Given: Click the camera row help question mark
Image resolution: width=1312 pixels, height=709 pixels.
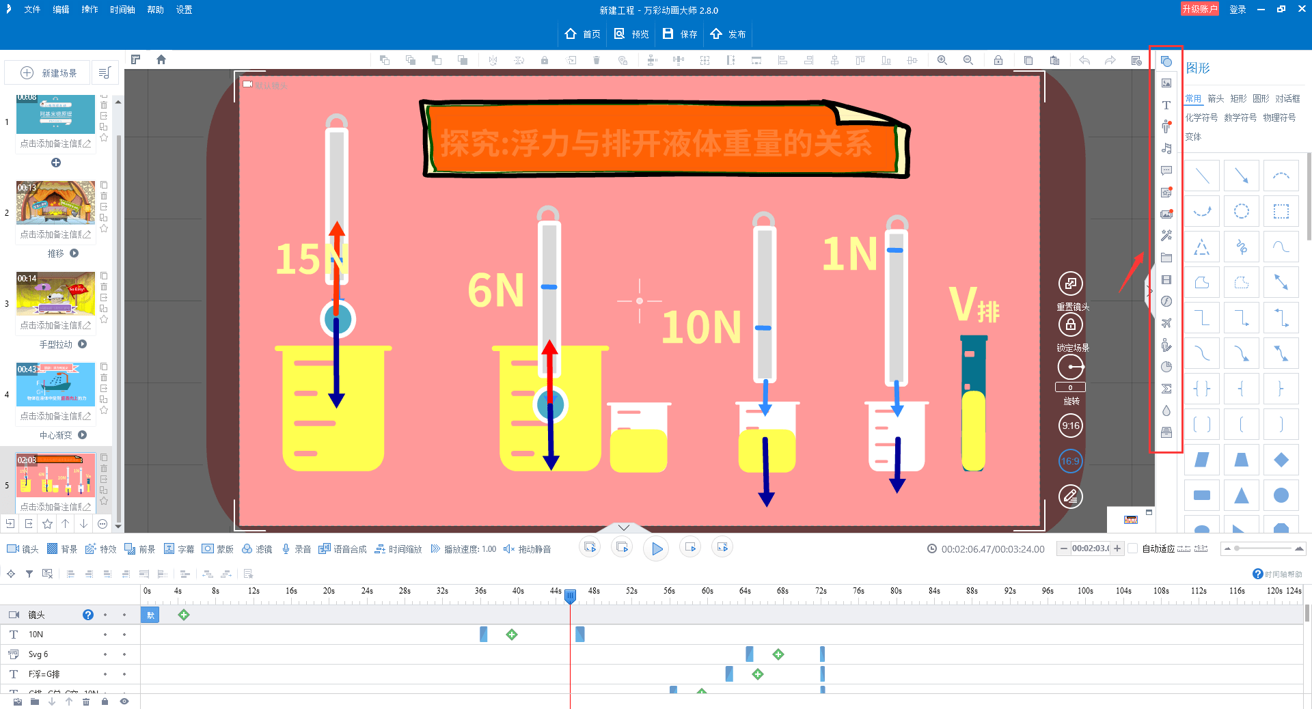Looking at the screenshot, I should pyautogui.click(x=88, y=615).
